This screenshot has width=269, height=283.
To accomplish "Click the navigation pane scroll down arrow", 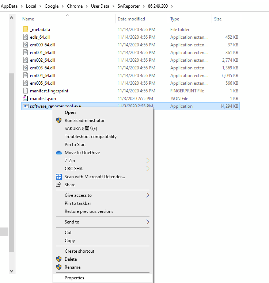I will point(12,271).
